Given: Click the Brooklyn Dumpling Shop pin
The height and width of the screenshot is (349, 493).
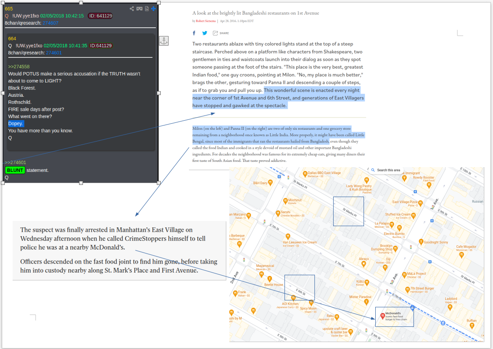Looking at the screenshot, I should pos(395,249).
